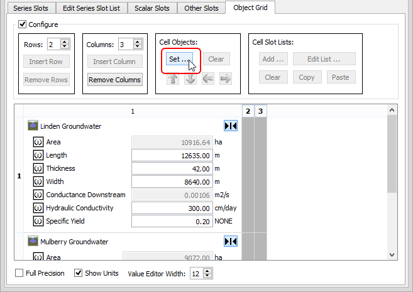This screenshot has height=292, width=413.
Task: Click the Hydraulic Conductivity slot icon
Action: coord(38,208)
